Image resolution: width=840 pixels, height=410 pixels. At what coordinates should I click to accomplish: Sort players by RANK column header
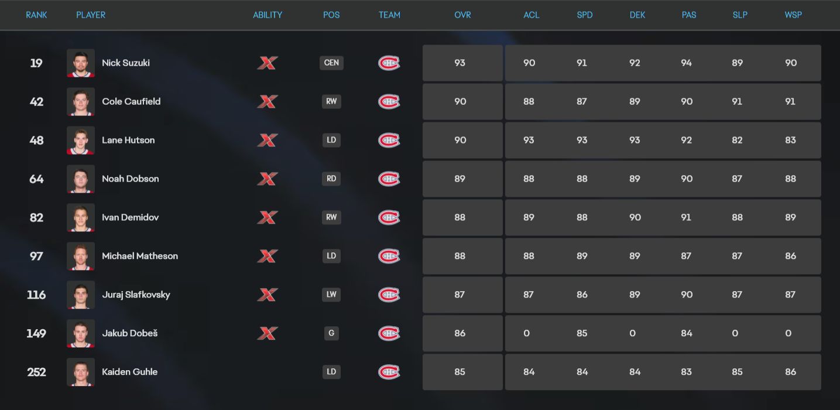coord(36,15)
